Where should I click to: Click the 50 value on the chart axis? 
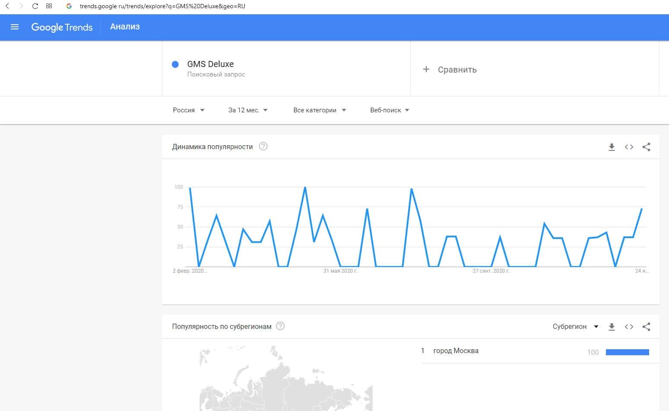point(180,227)
